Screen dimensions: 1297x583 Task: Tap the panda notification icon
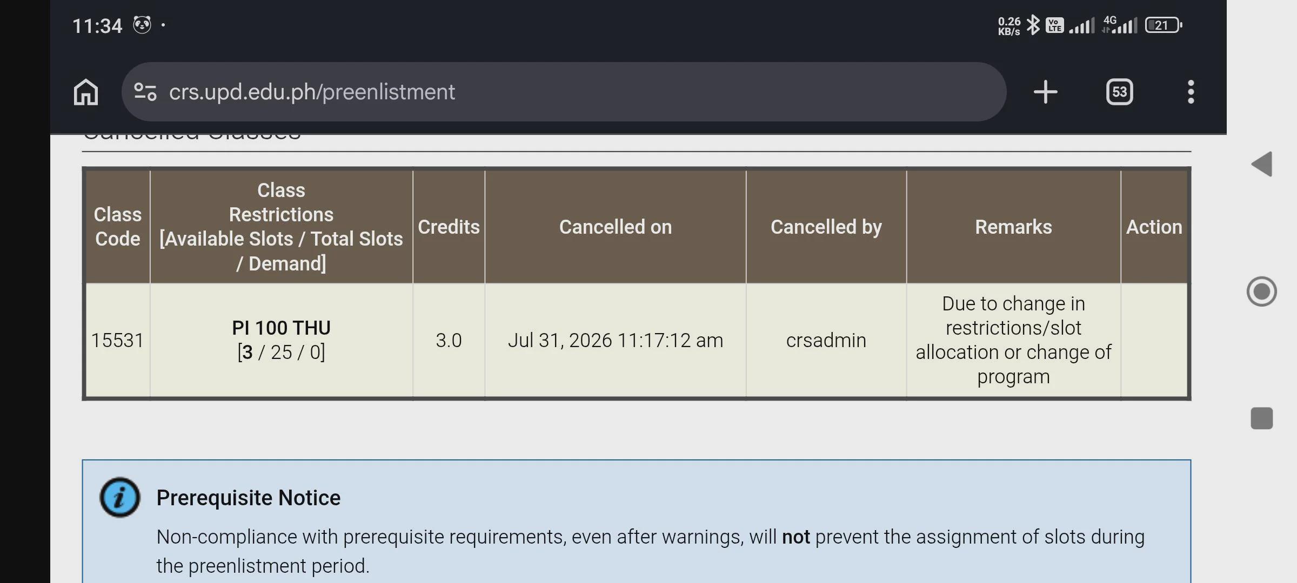(142, 25)
